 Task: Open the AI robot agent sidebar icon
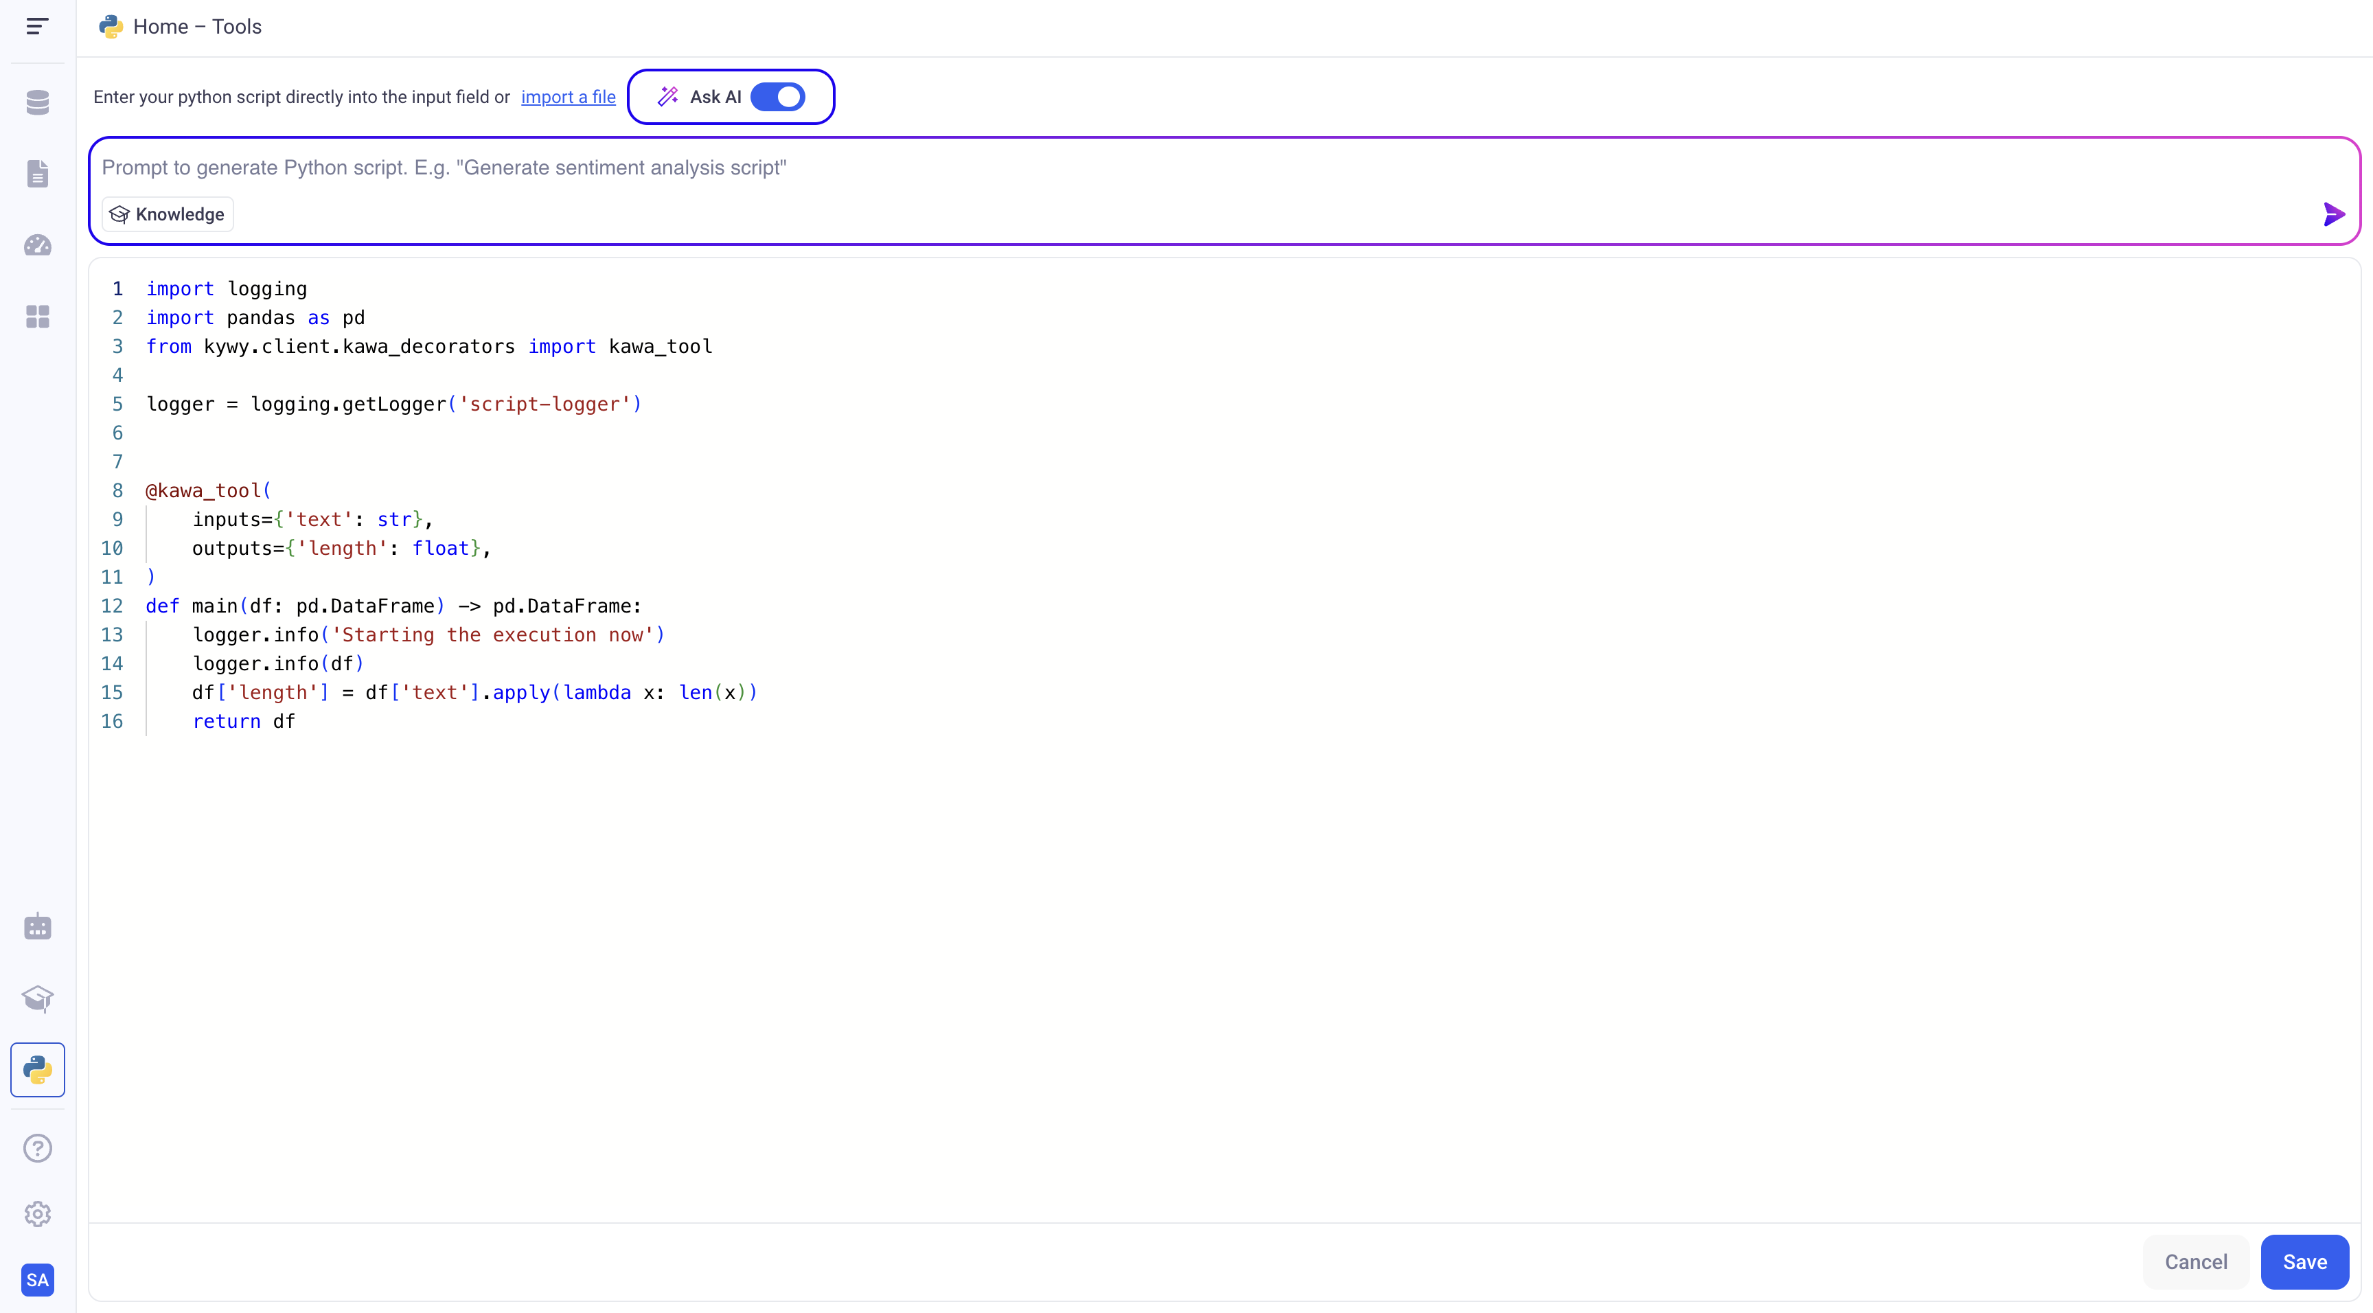click(x=38, y=927)
